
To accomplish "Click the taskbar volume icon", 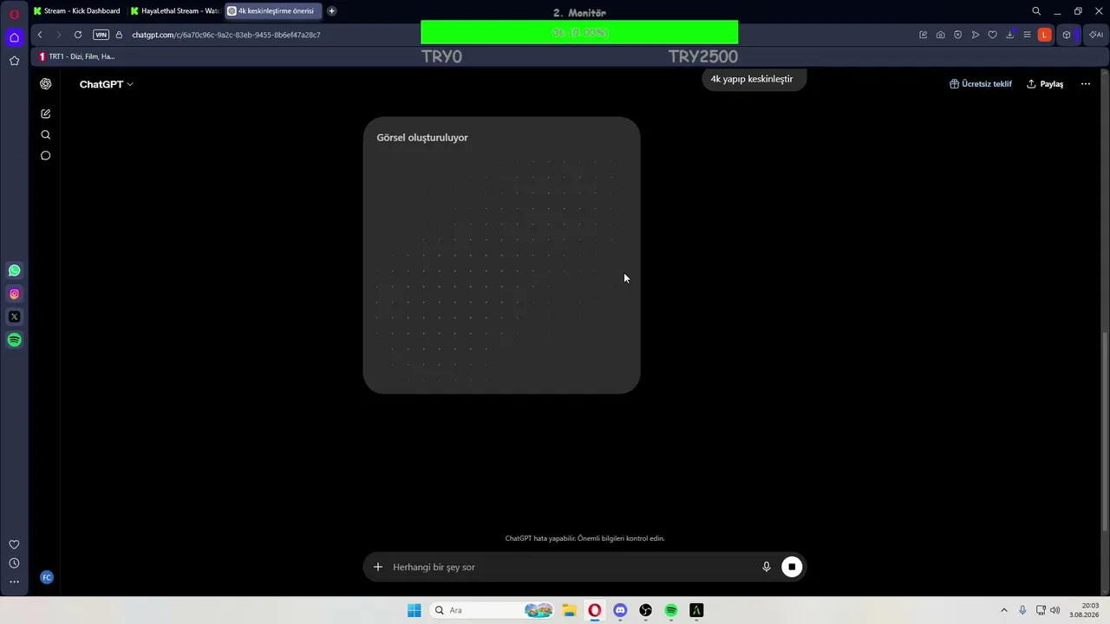I will [x=1055, y=610].
